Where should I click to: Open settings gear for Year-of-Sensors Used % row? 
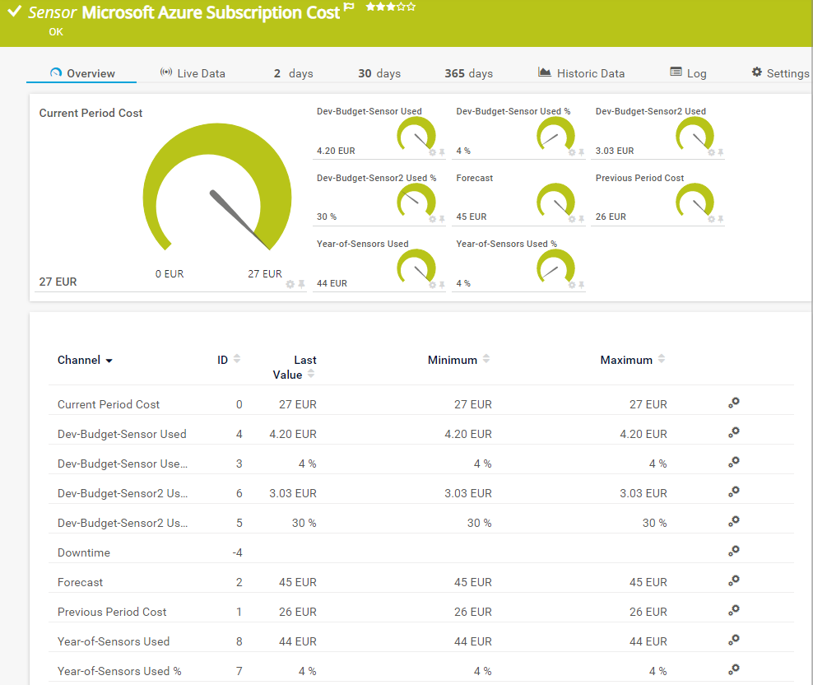734,669
